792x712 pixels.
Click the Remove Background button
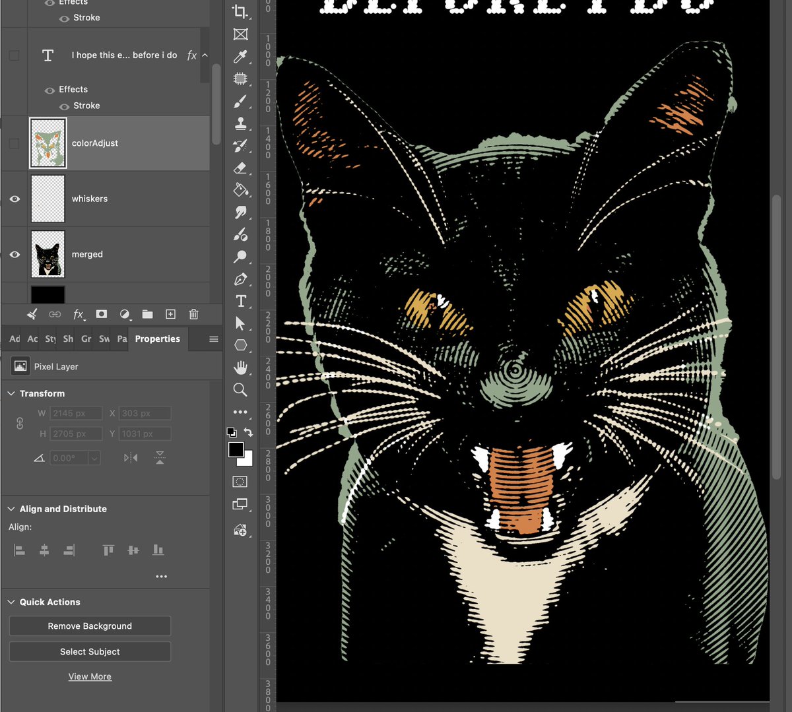[90, 626]
